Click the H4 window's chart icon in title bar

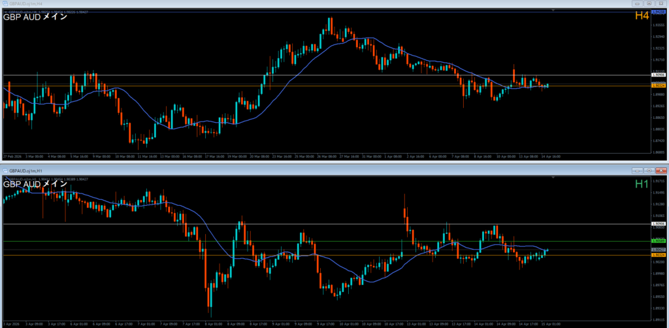coord(4,3)
